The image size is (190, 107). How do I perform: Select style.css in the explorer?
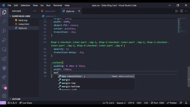[23, 28]
